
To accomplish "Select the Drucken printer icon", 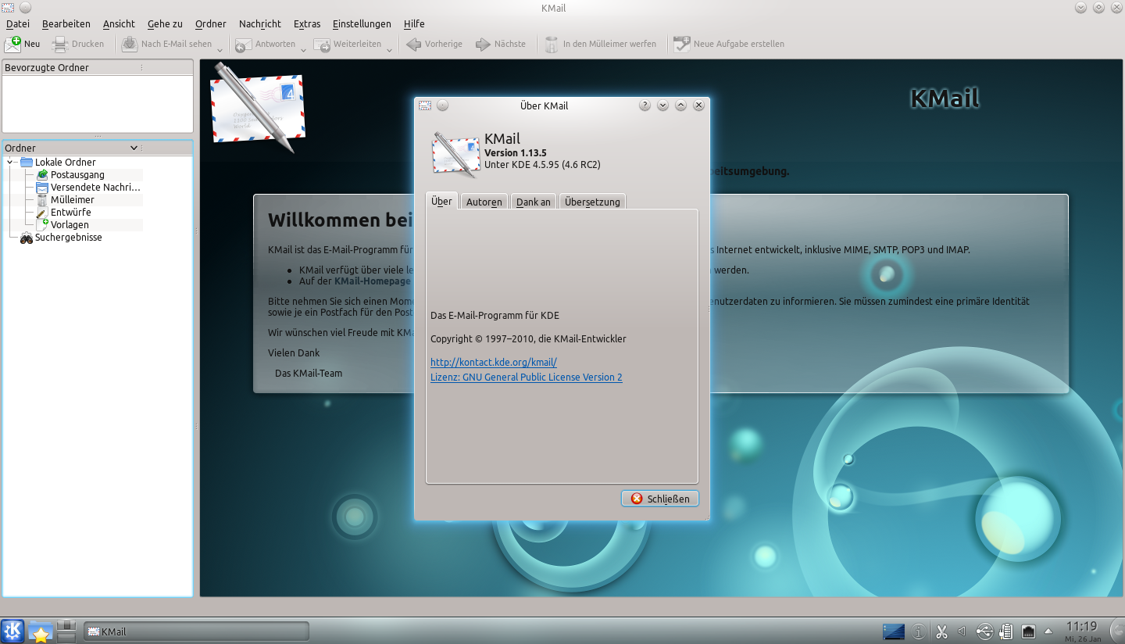I will 59,43.
